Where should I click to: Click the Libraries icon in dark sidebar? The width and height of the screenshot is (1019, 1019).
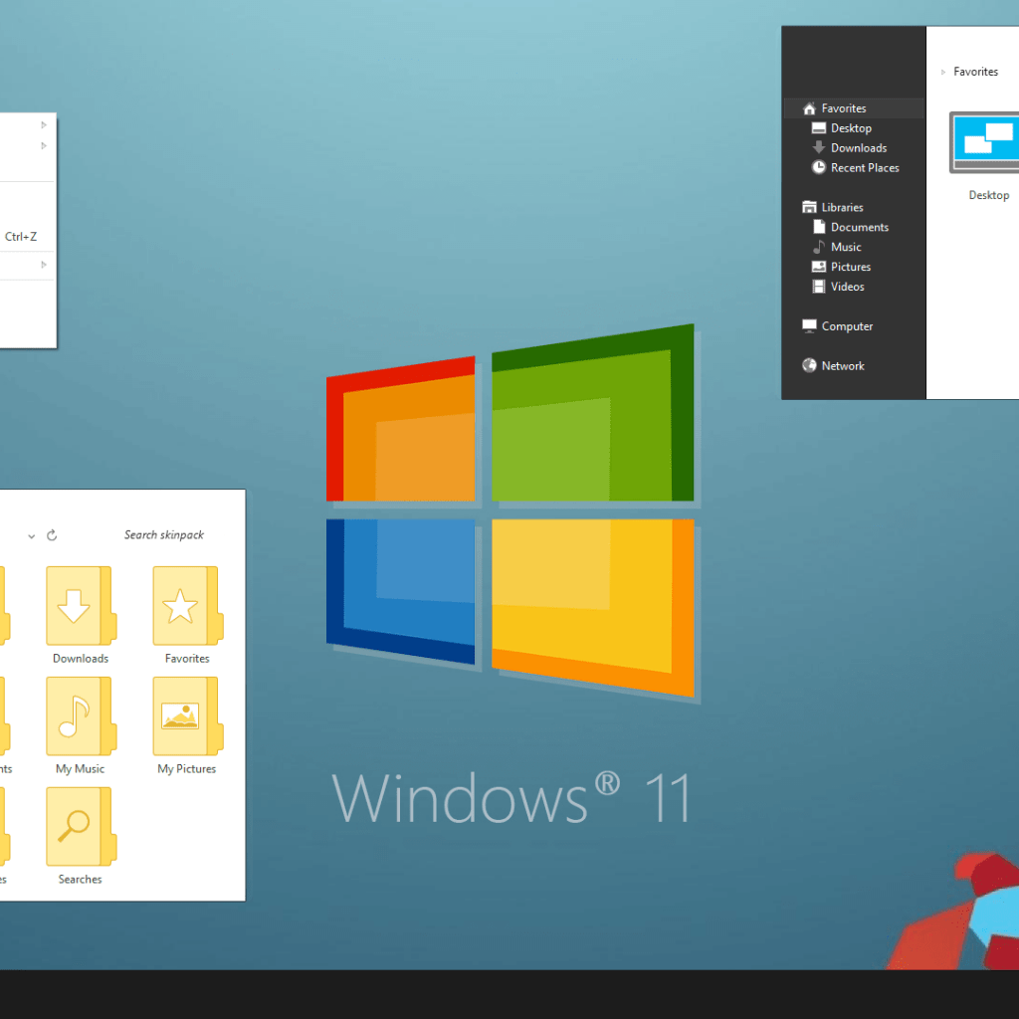pos(809,207)
